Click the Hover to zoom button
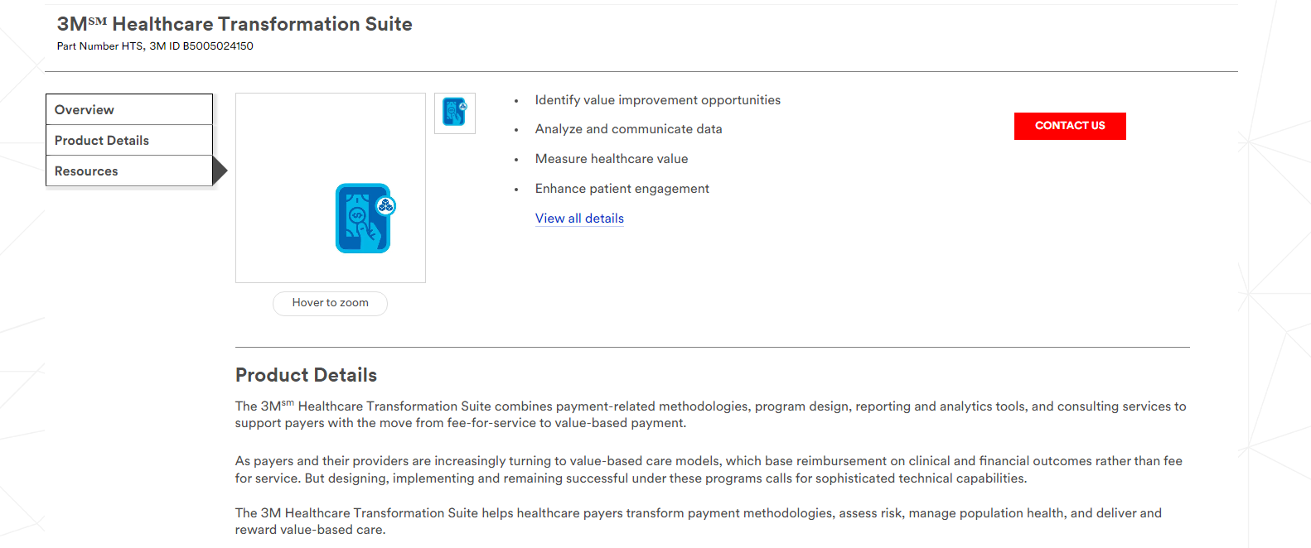 330,303
